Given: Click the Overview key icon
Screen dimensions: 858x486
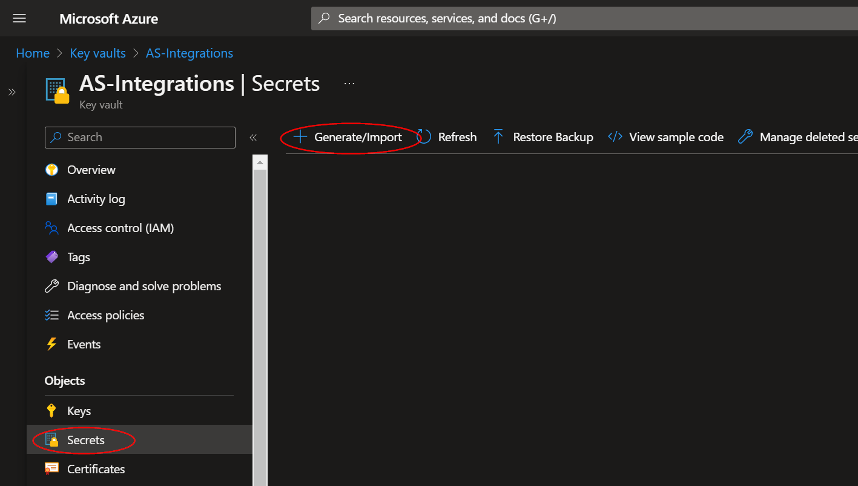Looking at the screenshot, I should point(52,170).
